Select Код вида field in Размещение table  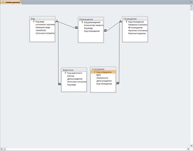pos(91,28)
